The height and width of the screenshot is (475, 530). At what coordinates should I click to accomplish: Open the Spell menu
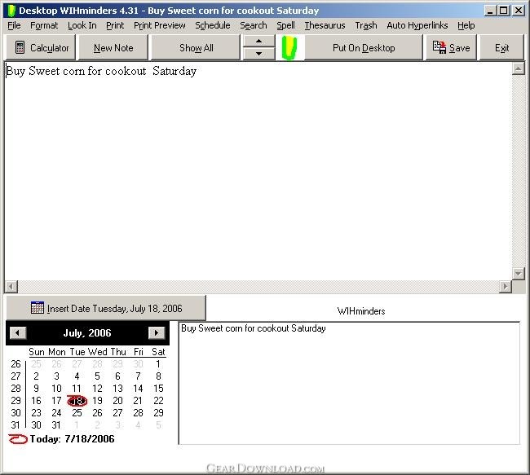point(285,25)
